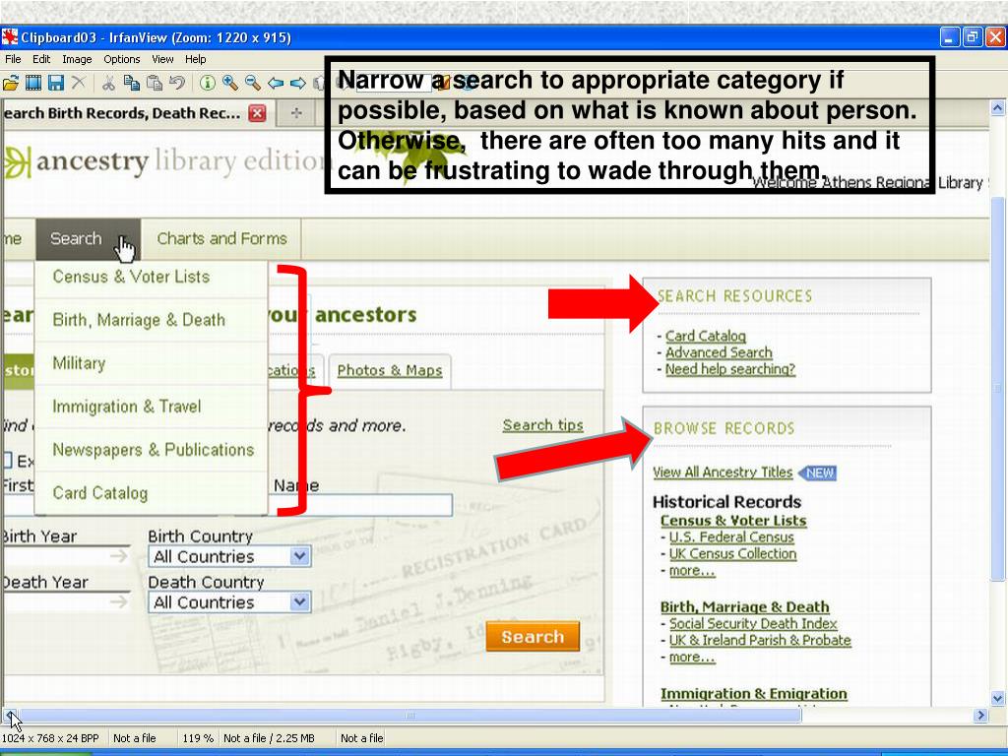
Task: Open the Advanced Search link
Action: (719, 353)
